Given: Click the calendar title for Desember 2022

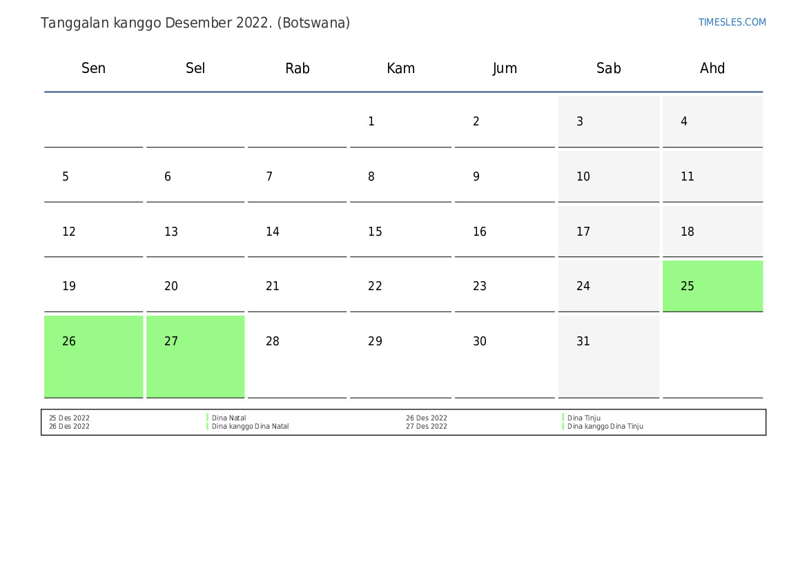Looking at the screenshot, I should 195,23.
